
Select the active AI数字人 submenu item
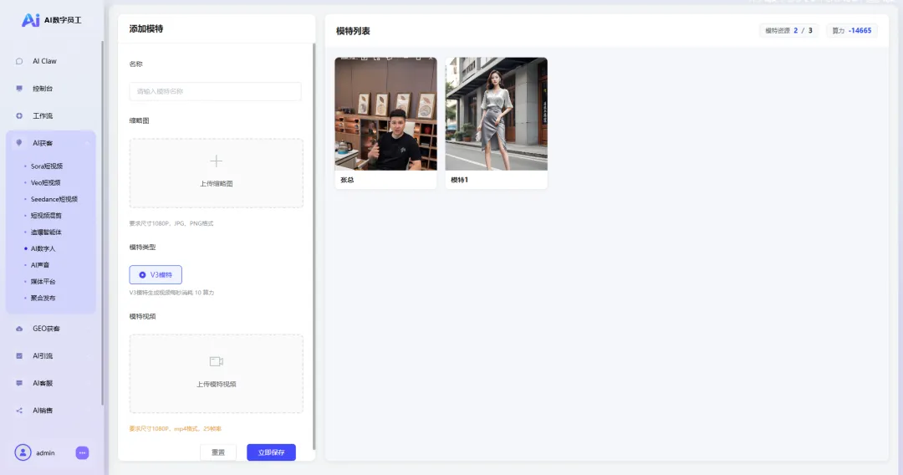click(43, 248)
